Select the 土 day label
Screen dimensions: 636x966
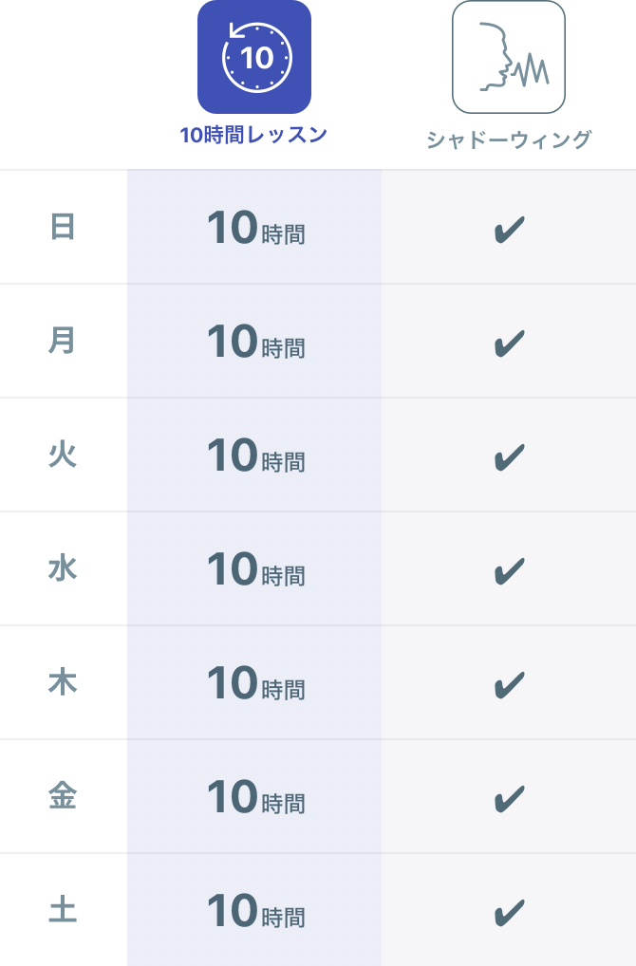click(63, 911)
